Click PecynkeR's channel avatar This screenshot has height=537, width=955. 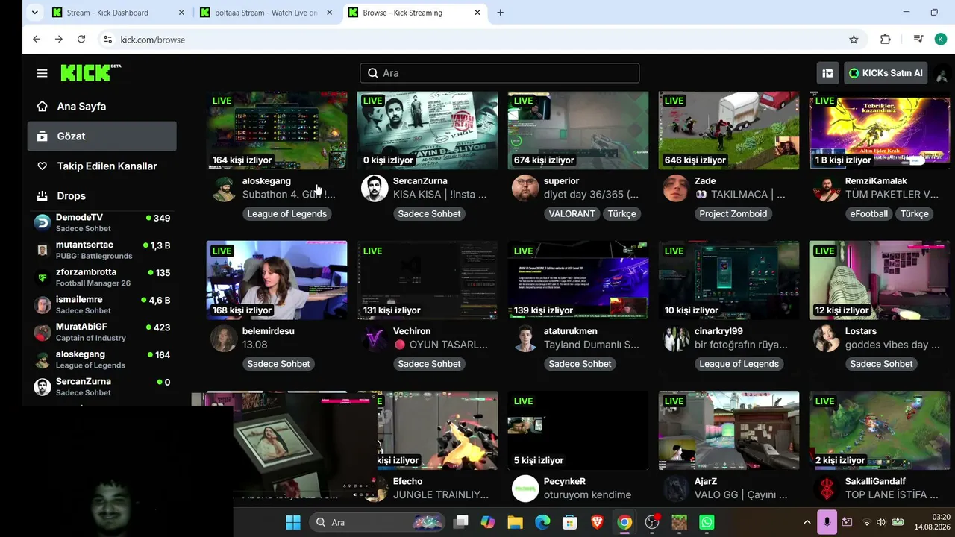click(x=525, y=489)
